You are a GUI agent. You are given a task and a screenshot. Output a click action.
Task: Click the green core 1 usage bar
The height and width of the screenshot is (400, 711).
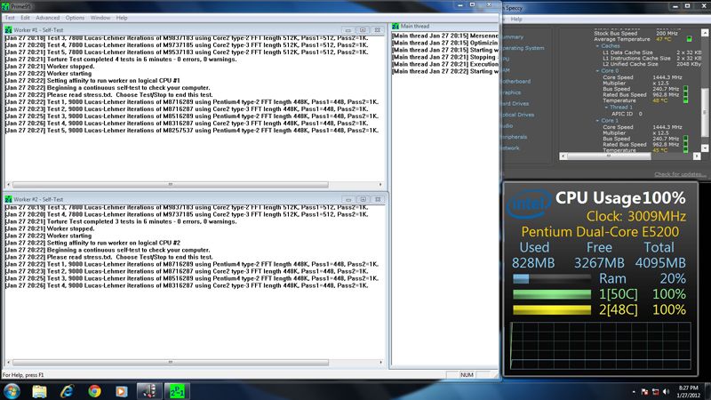tap(552, 294)
